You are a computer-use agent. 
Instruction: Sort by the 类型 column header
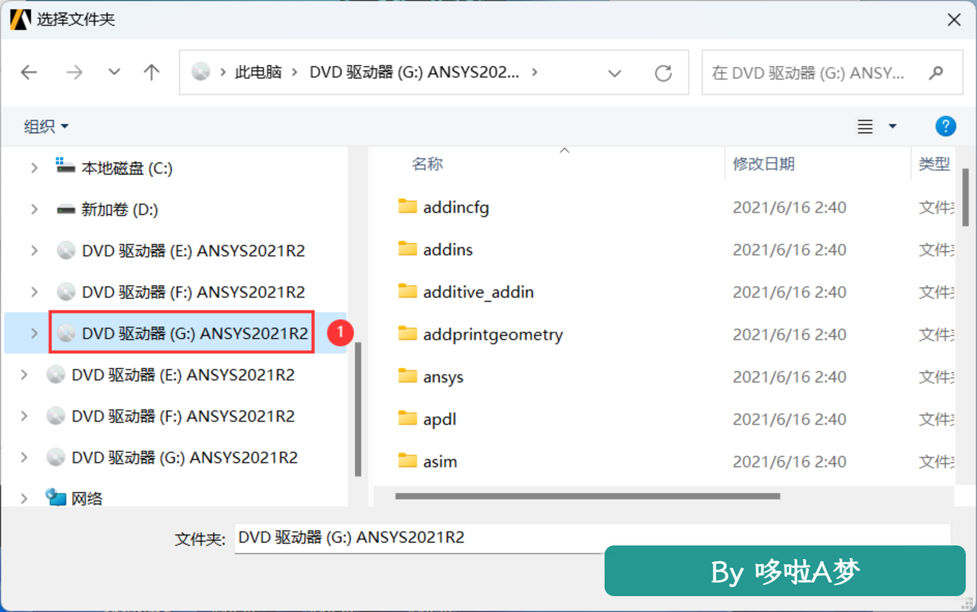934,164
